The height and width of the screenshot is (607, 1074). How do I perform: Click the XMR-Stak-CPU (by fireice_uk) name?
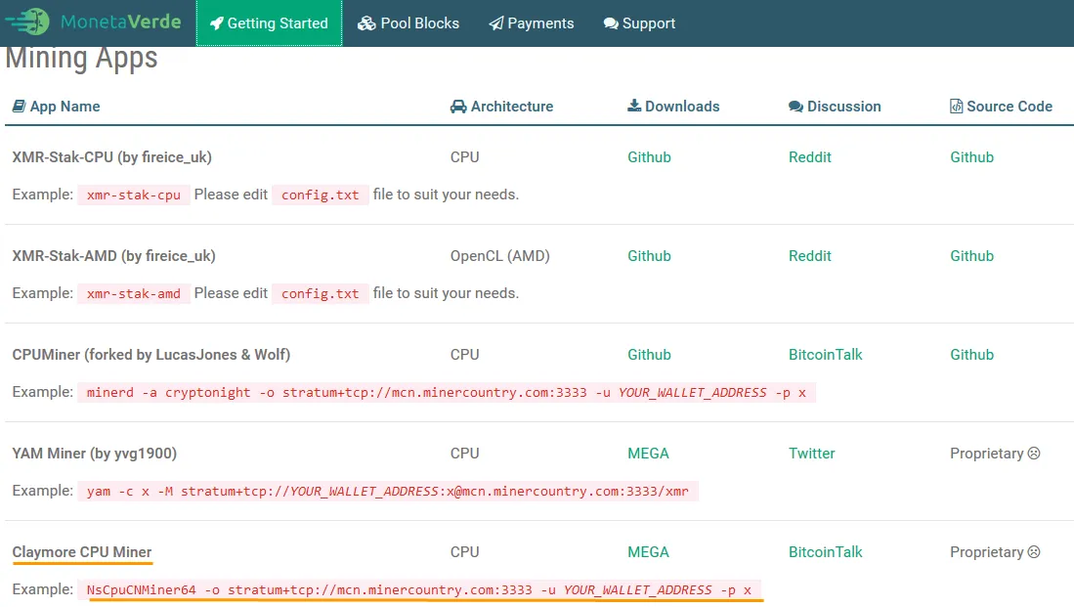tap(111, 157)
